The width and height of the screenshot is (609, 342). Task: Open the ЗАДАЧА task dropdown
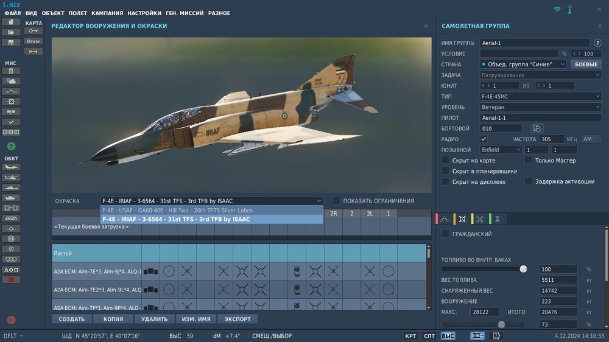(541, 75)
